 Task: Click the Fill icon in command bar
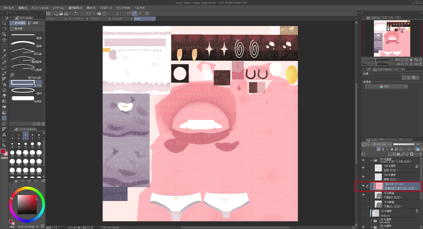99,13
